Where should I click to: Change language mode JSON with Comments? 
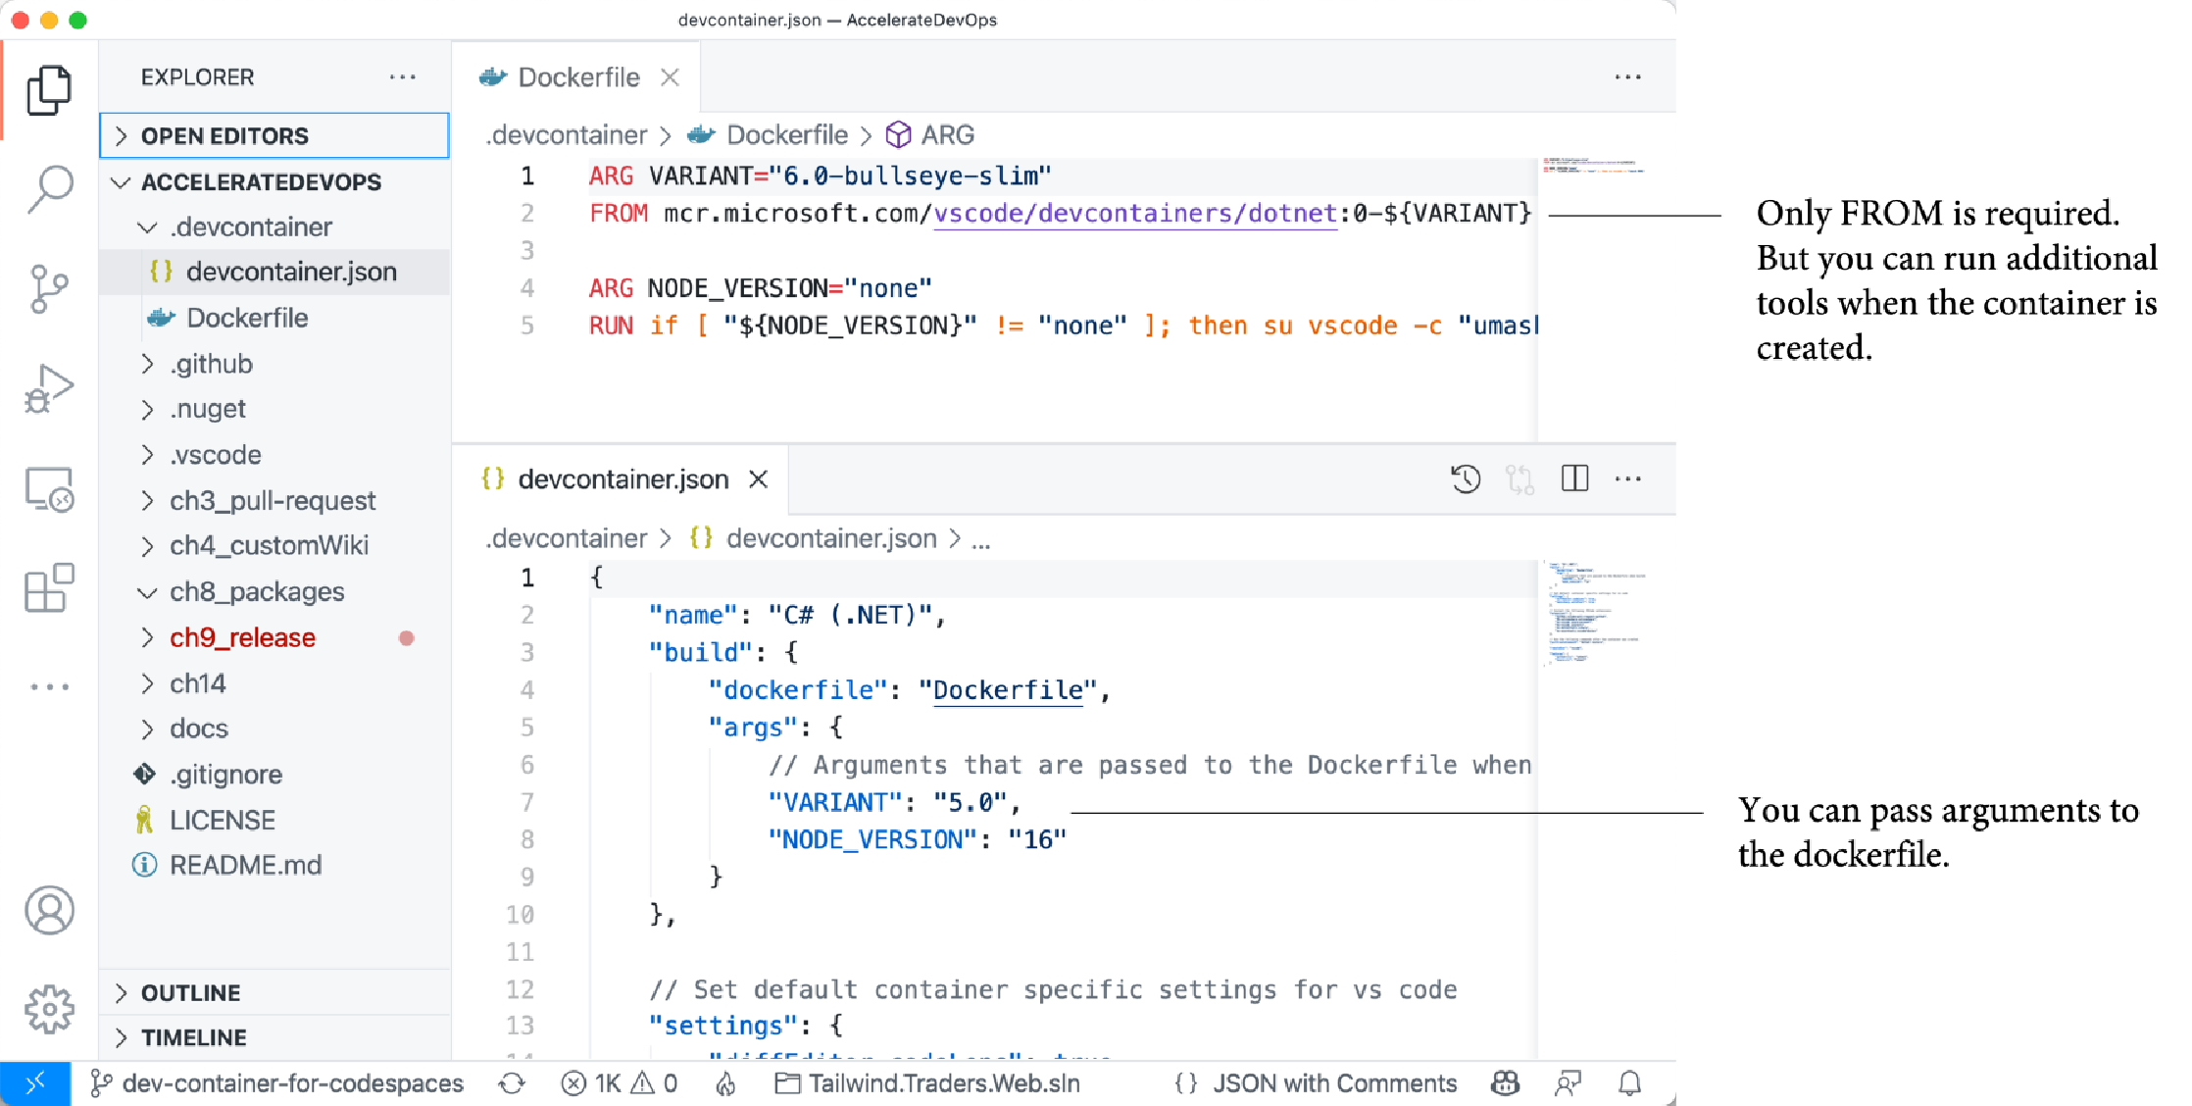[x=1334, y=1083]
